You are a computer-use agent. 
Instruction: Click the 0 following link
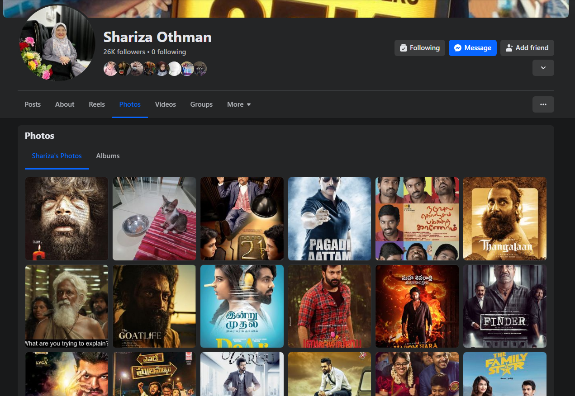(x=169, y=52)
